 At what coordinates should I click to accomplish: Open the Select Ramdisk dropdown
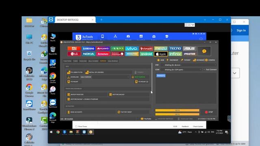[111, 77]
